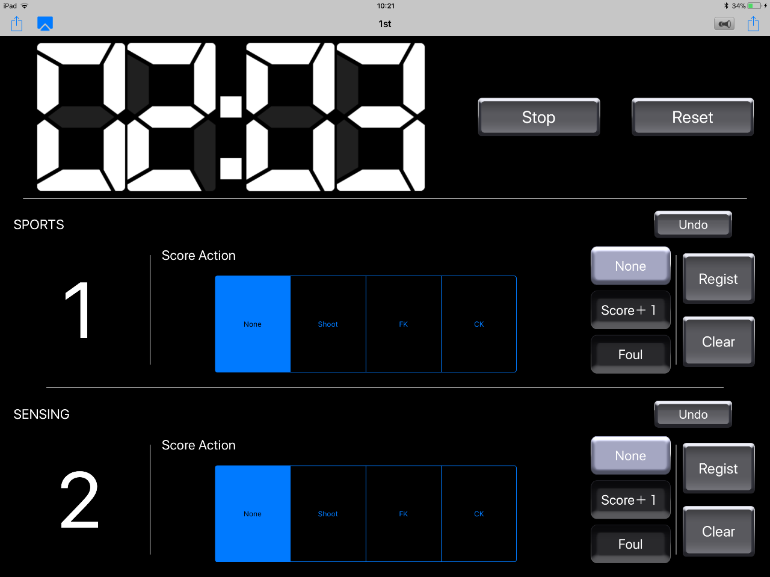Open the AirPlay screen mirroring icon
Screen dimensions: 770x577
point(45,24)
